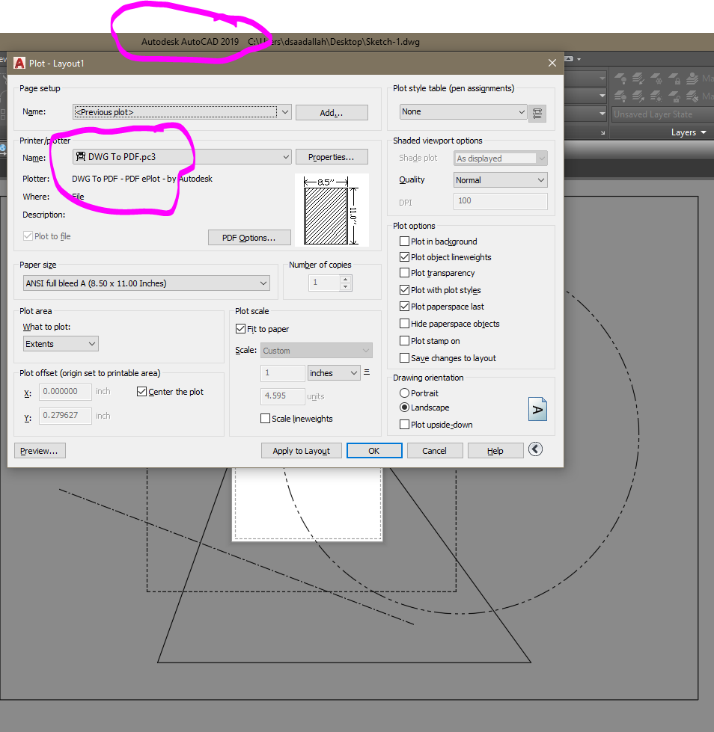Select the Portrait orientation radio button
Viewport: 714px width, 732px height.
point(405,393)
